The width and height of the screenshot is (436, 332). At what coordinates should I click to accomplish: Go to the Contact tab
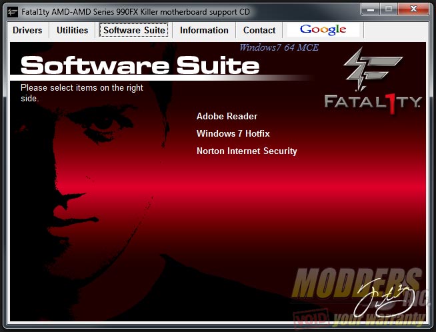point(259,30)
